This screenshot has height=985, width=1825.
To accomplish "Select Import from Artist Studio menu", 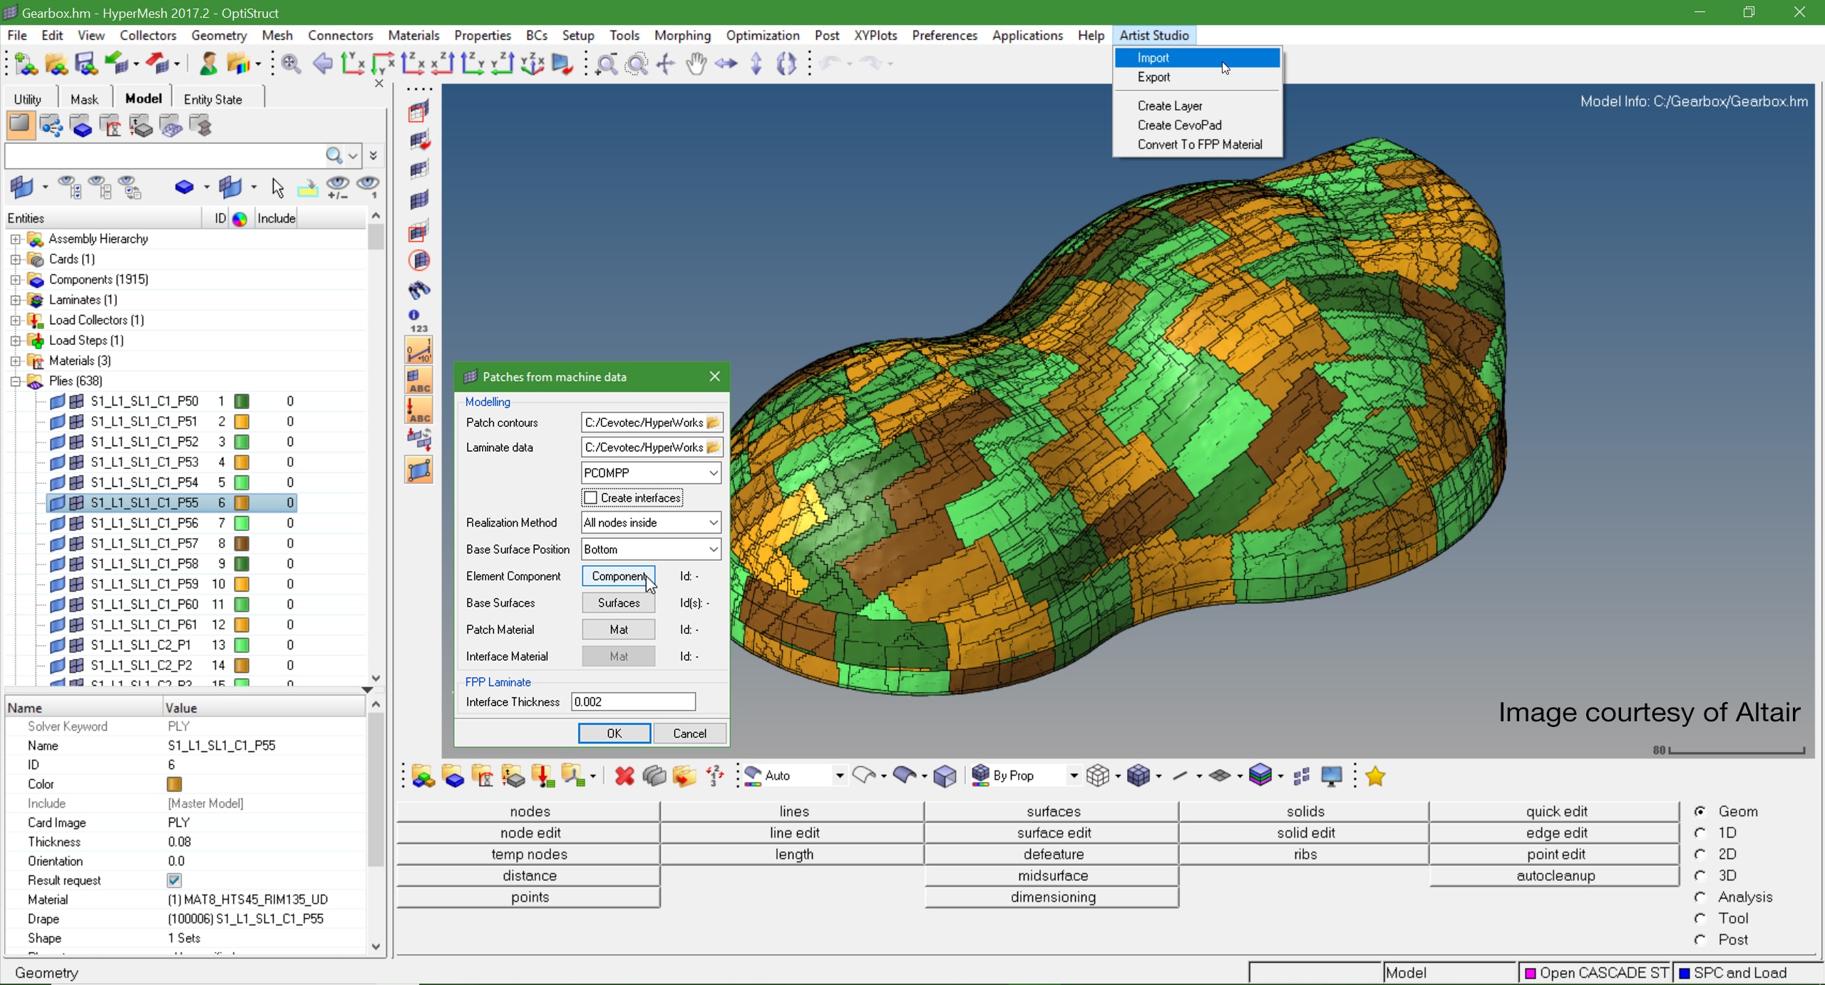I will [x=1152, y=57].
